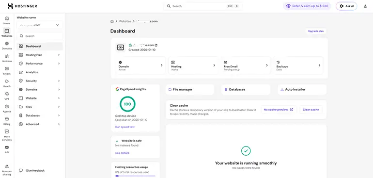The height and width of the screenshot is (178, 373).
Task: Focus the top Search field
Action: point(203,6)
